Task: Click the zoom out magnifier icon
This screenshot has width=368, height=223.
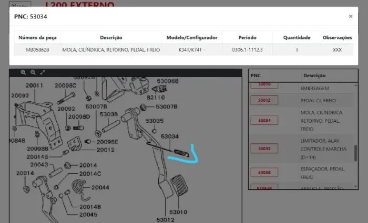Action: tap(33, 72)
